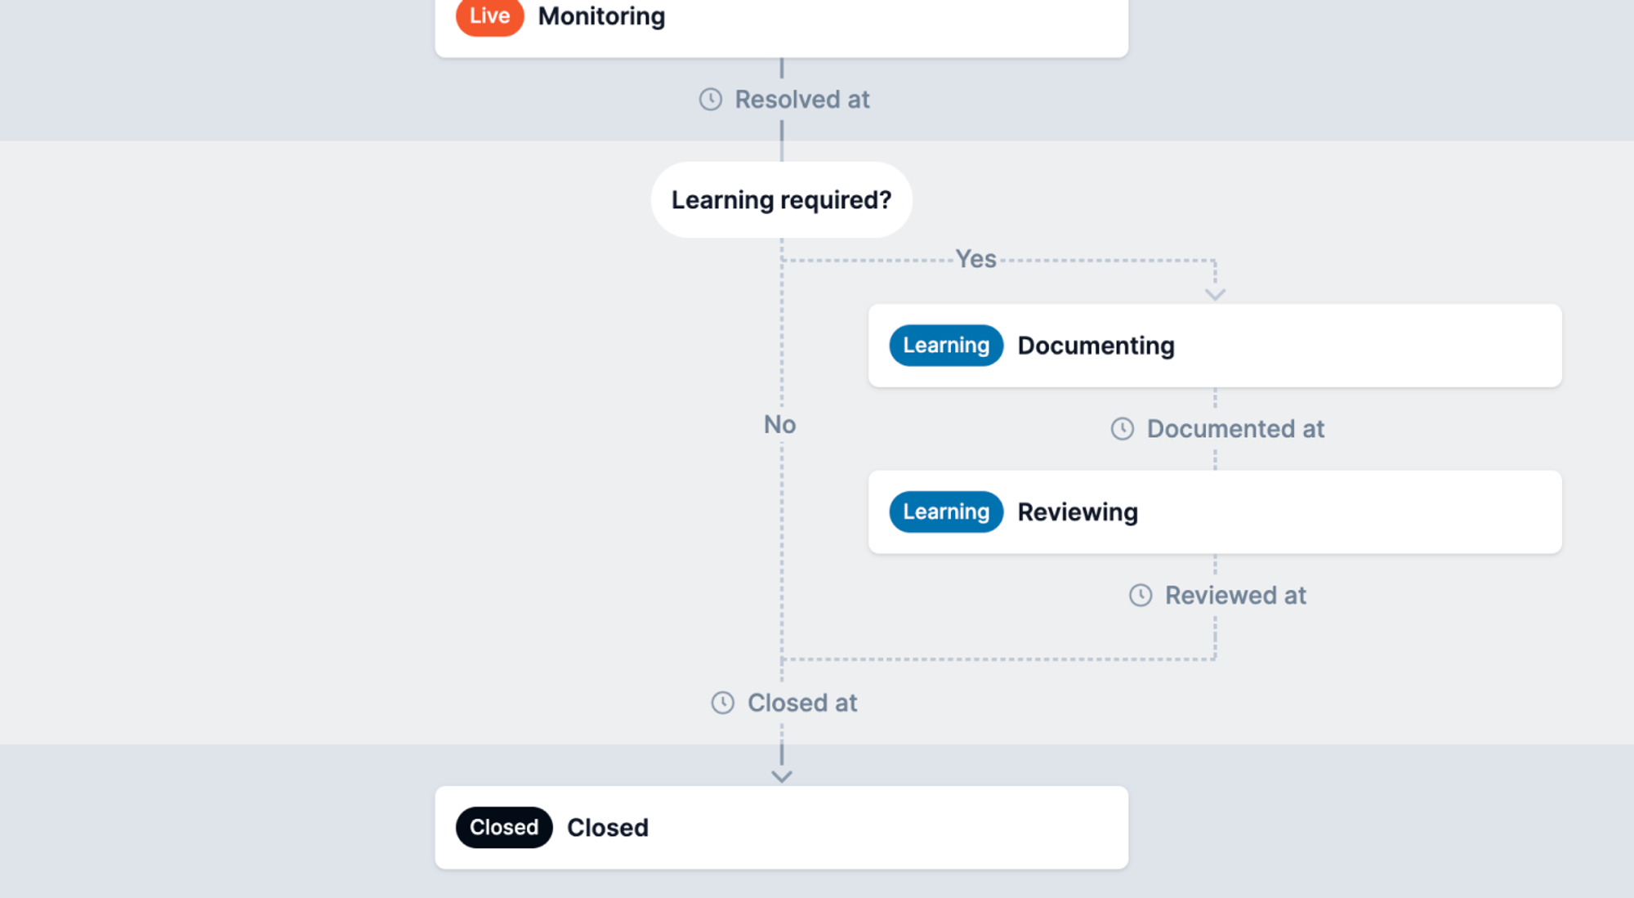Click the Resolved at timestamp label
The image size is (1634, 898).
pos(801,100)
